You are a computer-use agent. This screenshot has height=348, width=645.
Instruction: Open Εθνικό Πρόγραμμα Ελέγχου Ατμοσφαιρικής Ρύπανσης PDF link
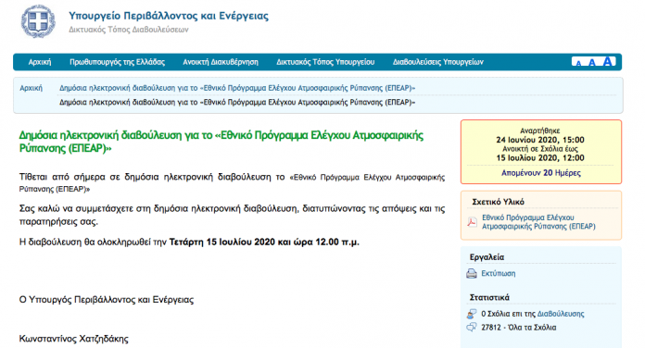pos(538,222)
